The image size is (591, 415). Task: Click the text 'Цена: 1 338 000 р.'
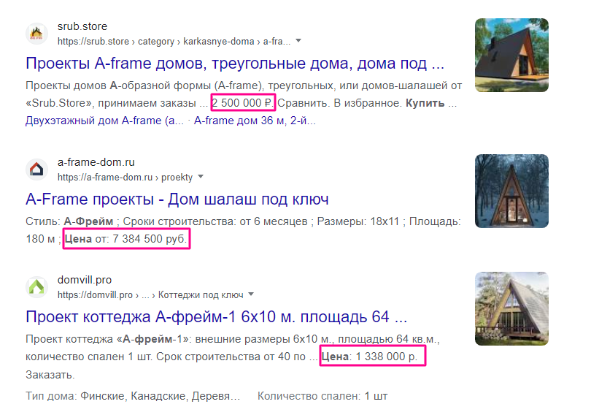click(369, 357)
